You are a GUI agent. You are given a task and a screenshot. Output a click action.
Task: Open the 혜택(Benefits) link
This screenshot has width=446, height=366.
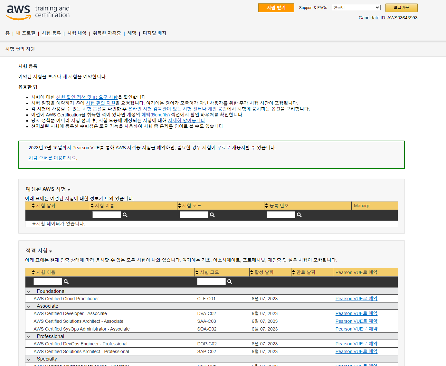coord(156,115)
